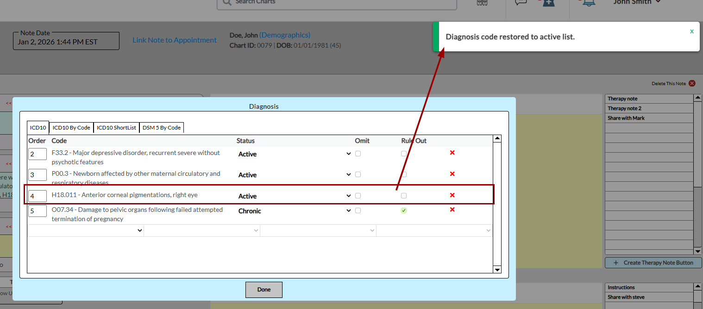Click red X for H18.011 diagnosis
This screenshot has width=703, height=309.
click(452, 195)
